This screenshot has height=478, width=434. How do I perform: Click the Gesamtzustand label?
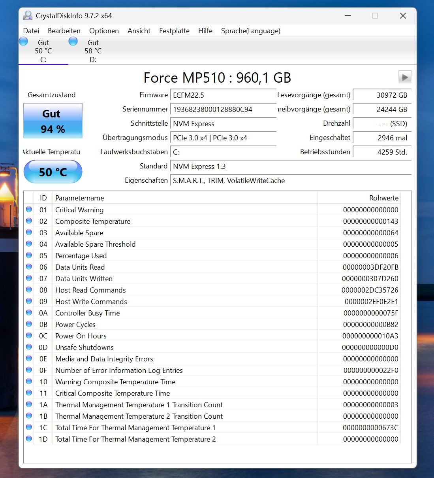coord(51,95)
